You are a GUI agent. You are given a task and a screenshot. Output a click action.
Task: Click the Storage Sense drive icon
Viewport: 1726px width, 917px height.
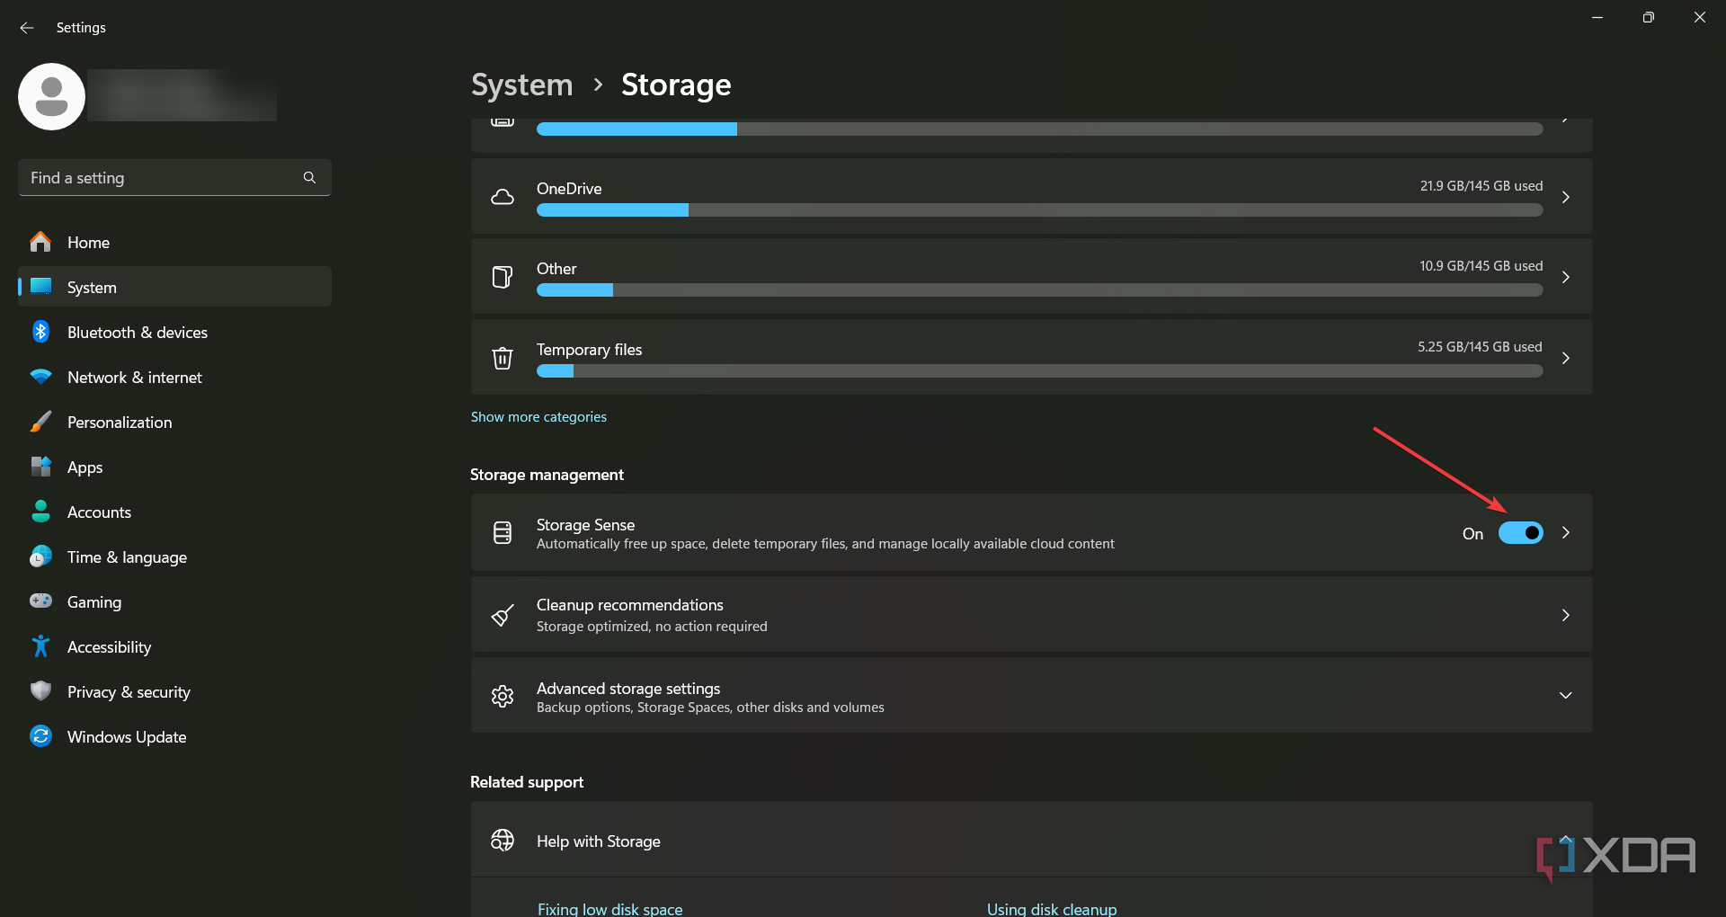pos(503,533)
